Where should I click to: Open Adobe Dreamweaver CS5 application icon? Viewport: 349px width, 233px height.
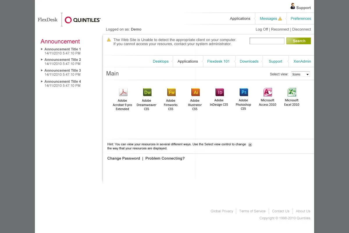click(147, 92)
